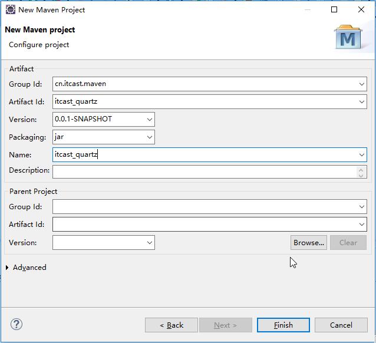Open the Artifact section's Artifact Id dropdown arrow
The width and height of the screenshot is (376, 343).
click(x=362, y=102)
